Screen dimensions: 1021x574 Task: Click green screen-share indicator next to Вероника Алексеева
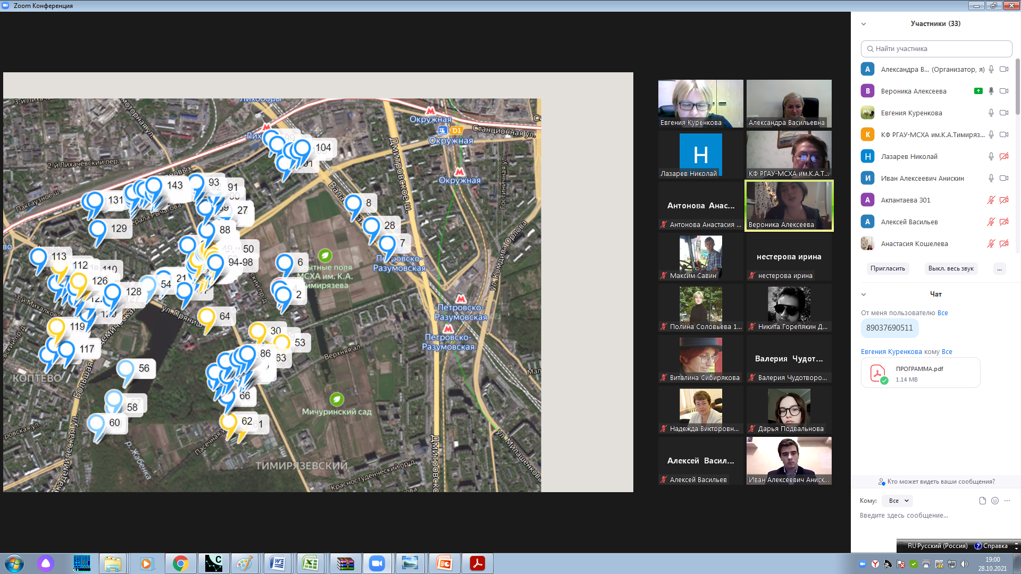point(978,91)
